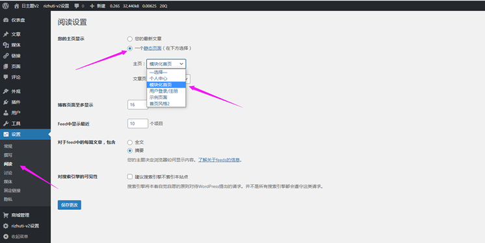Click 博客页面至多显示 number field
Screen dimensions: 485x243
coord(138,104)
